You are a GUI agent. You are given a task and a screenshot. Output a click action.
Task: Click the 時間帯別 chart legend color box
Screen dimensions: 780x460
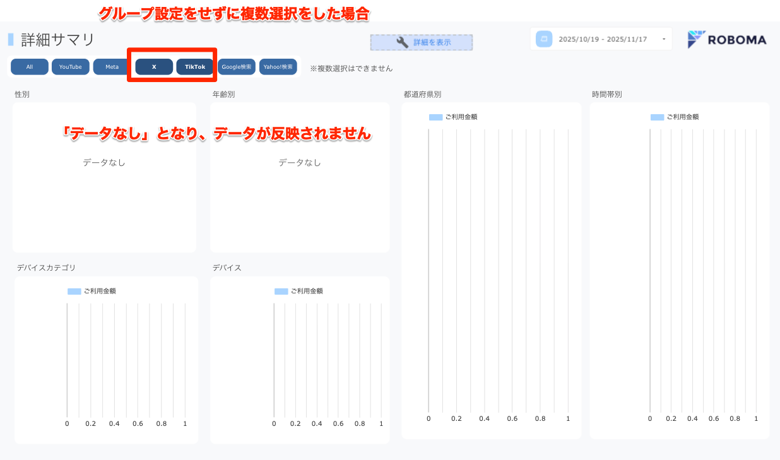click(x=657, y=117)
